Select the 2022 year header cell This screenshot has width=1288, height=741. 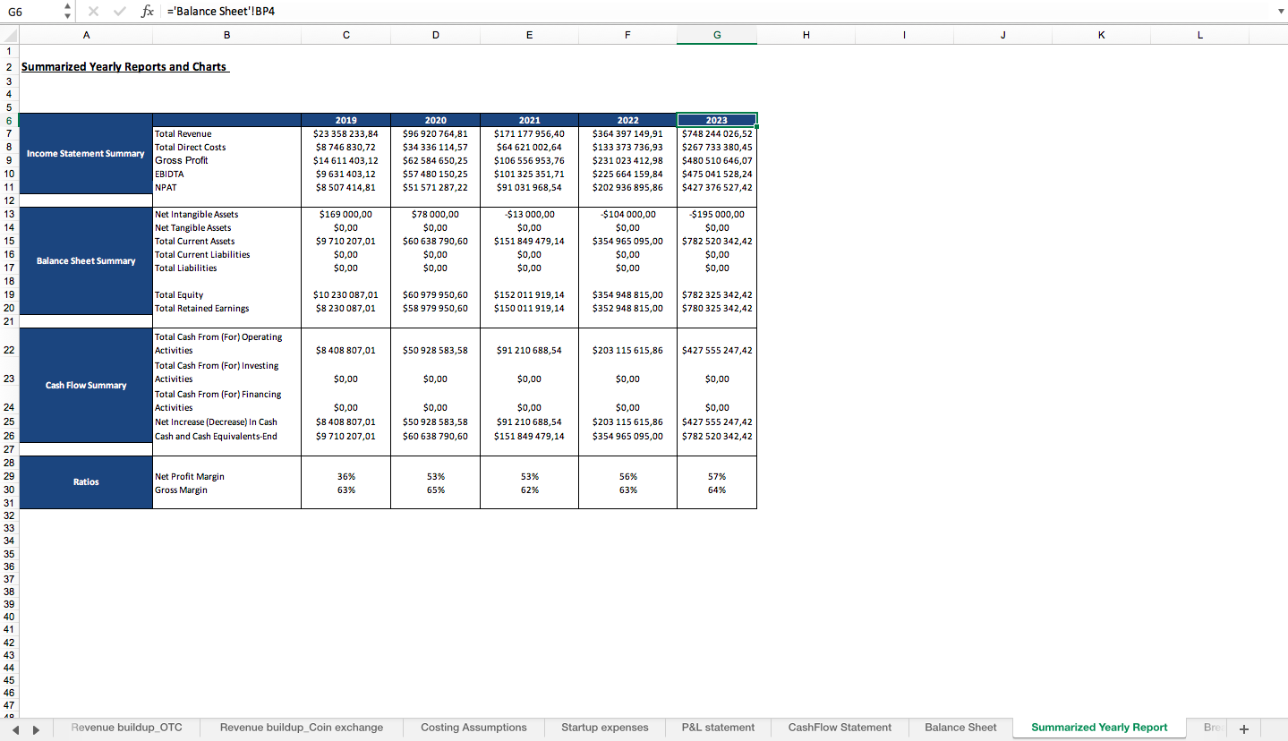click(627, 120)
